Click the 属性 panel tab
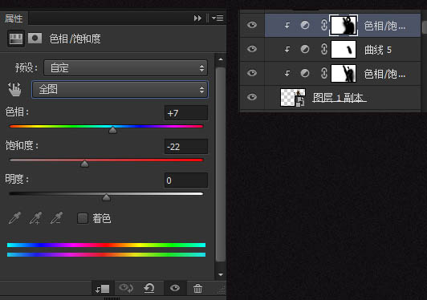Image resolution: width=427 pixels, height=300 pixels. tap(14, 18)
